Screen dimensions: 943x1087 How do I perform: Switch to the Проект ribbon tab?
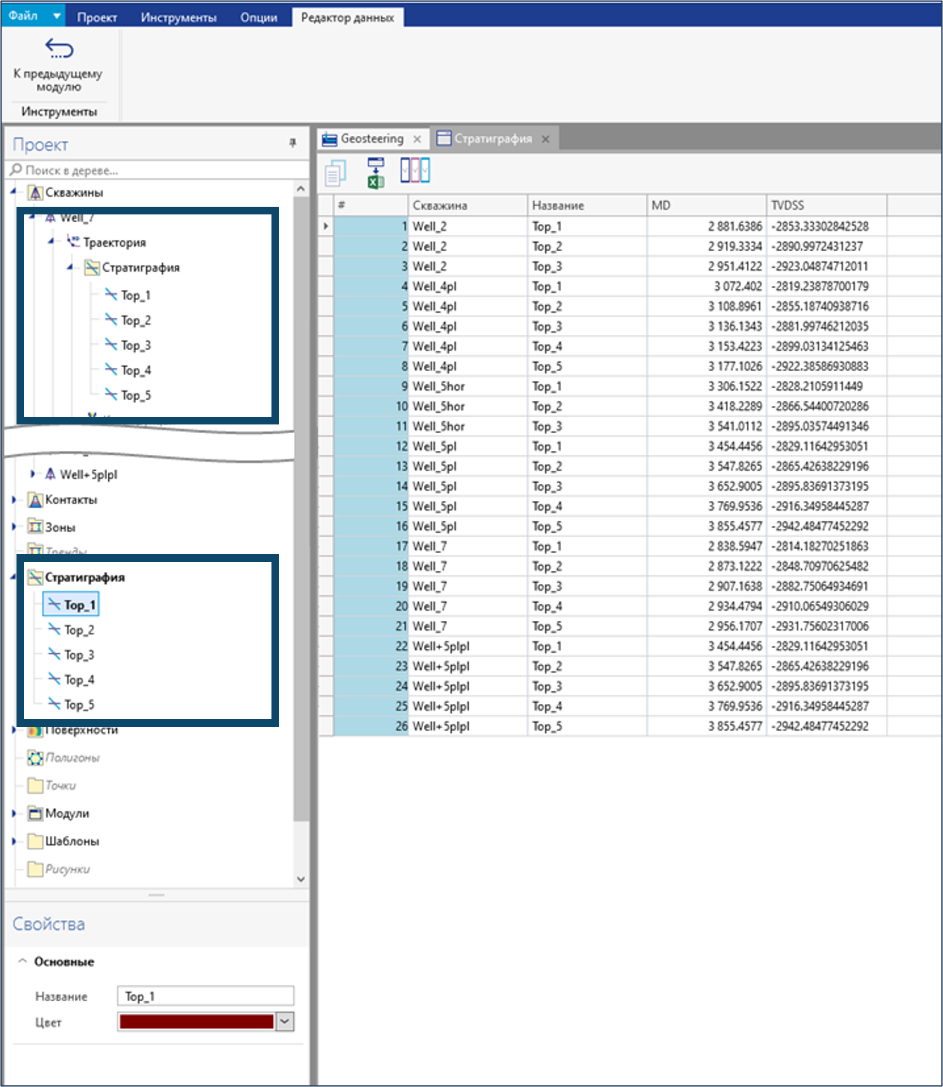tap(97, 17)
